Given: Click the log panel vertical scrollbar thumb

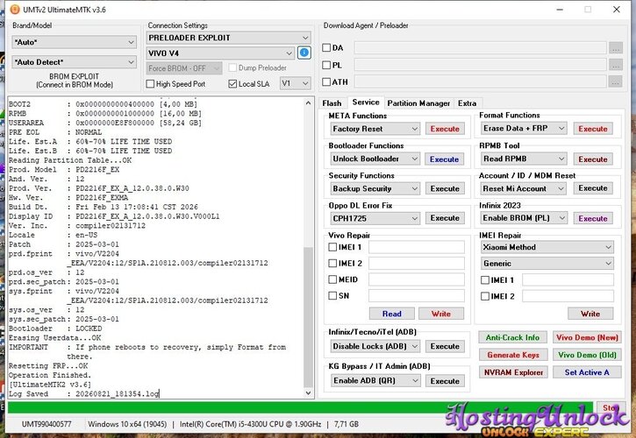Looking at the screenshot, I should pos(308,316).
